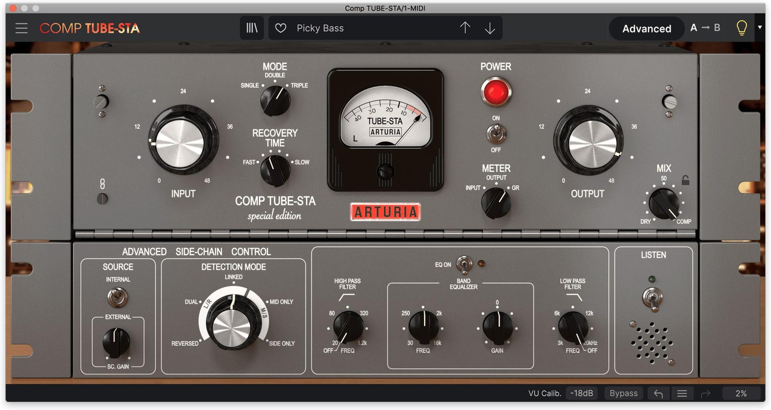Screen dimensions: 771x410
Task: Select TRIPLE mode label
Action: point(299,85)
